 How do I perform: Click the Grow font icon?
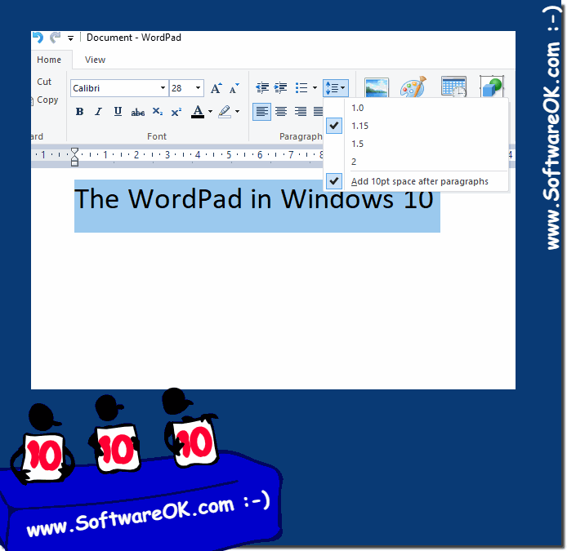coord(217,88)
